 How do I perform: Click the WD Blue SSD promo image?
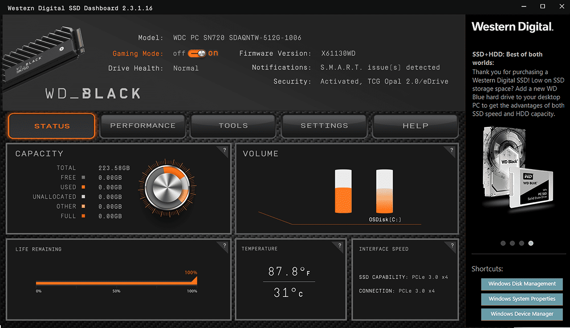click(x=536, y=189)
